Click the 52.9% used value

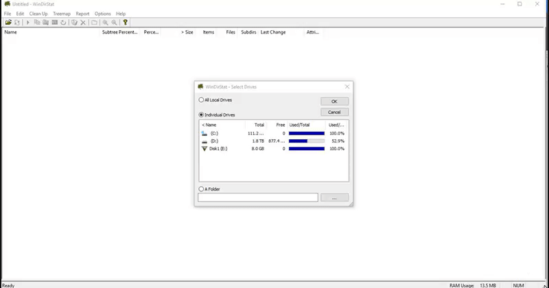(x=338, y=141)
